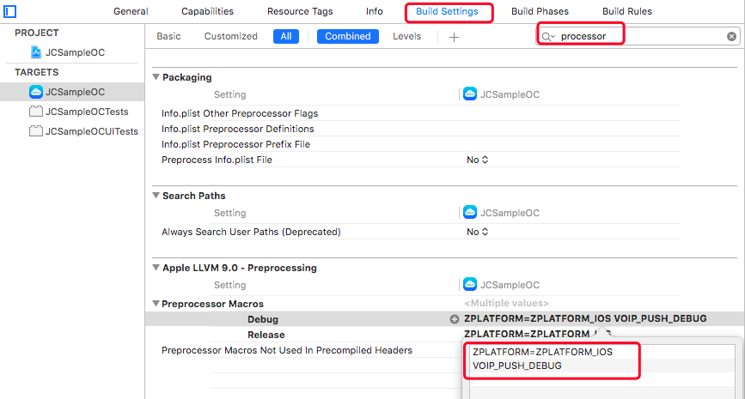Select JCSampleOC target row

72,92
